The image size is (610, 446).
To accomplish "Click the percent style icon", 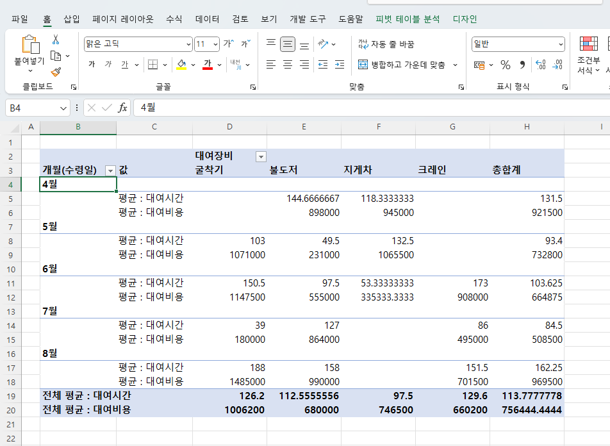I will (506, 65).
